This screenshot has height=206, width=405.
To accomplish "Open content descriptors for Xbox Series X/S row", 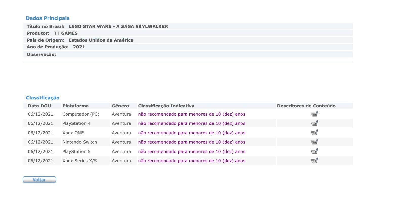I will (x=314, y=161).
